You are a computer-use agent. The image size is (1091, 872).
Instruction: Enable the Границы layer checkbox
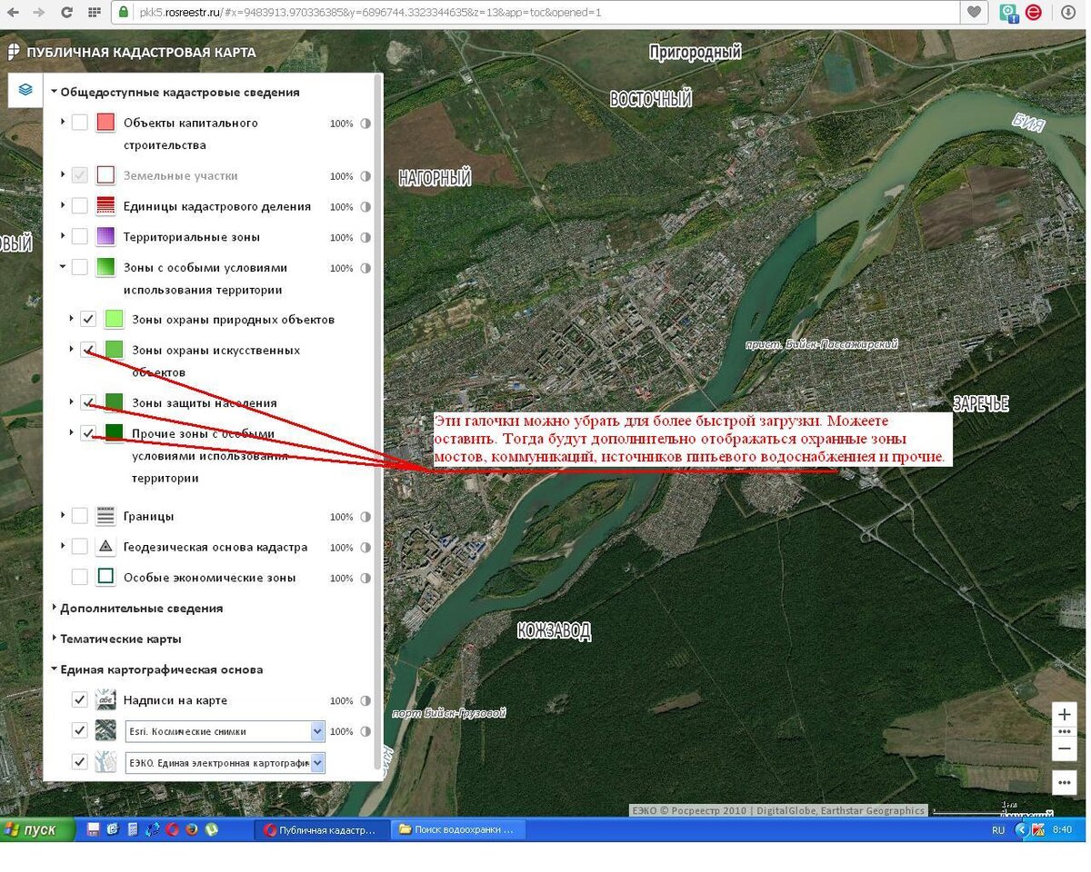click(79, 515)
